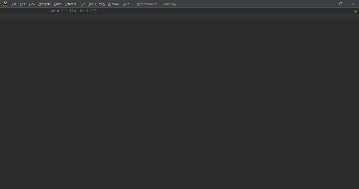Open the Help menu
359x189 pixels.
coord(126,4)
